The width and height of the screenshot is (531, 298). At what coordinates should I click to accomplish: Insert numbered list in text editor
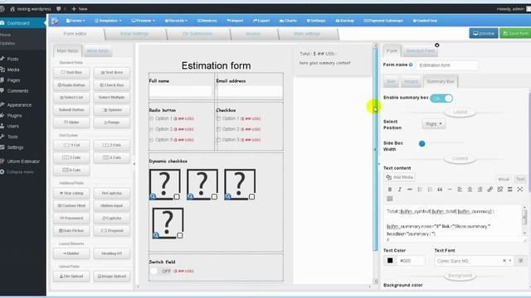pyautogui.click(x=430, y=190)
